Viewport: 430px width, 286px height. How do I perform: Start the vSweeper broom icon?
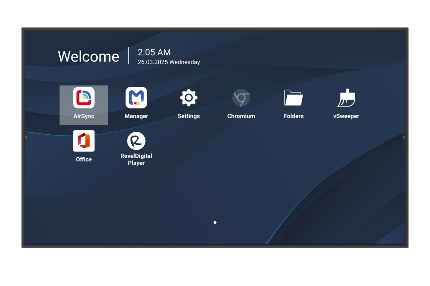pyautogui.click(x=346, y=98)
